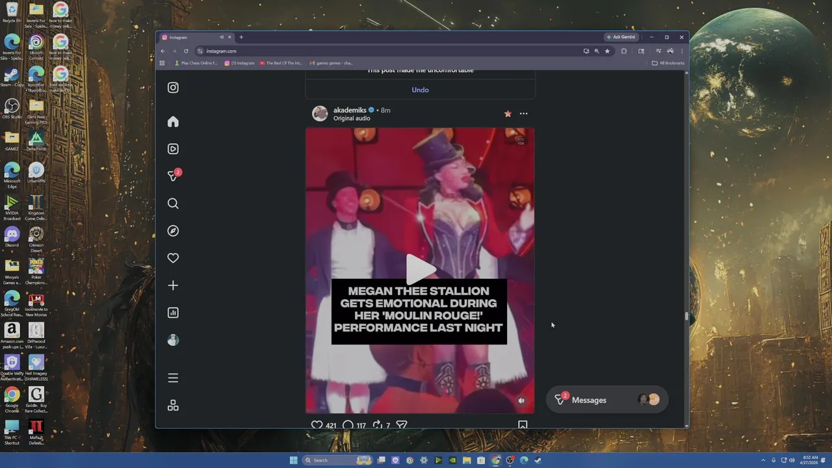Open UrbanVPN desktop shortcut
Viewport: 832px width, 468px height.
tap(36, 173)
